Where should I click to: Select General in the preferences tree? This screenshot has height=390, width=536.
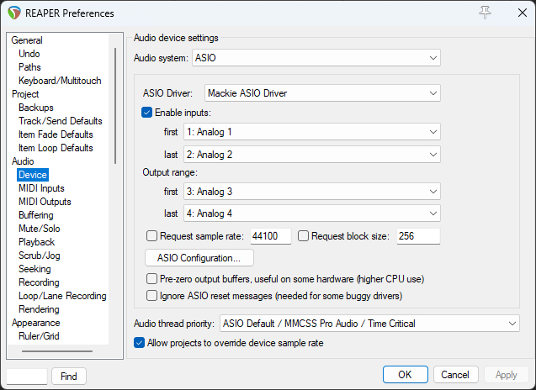pos(27,40)
